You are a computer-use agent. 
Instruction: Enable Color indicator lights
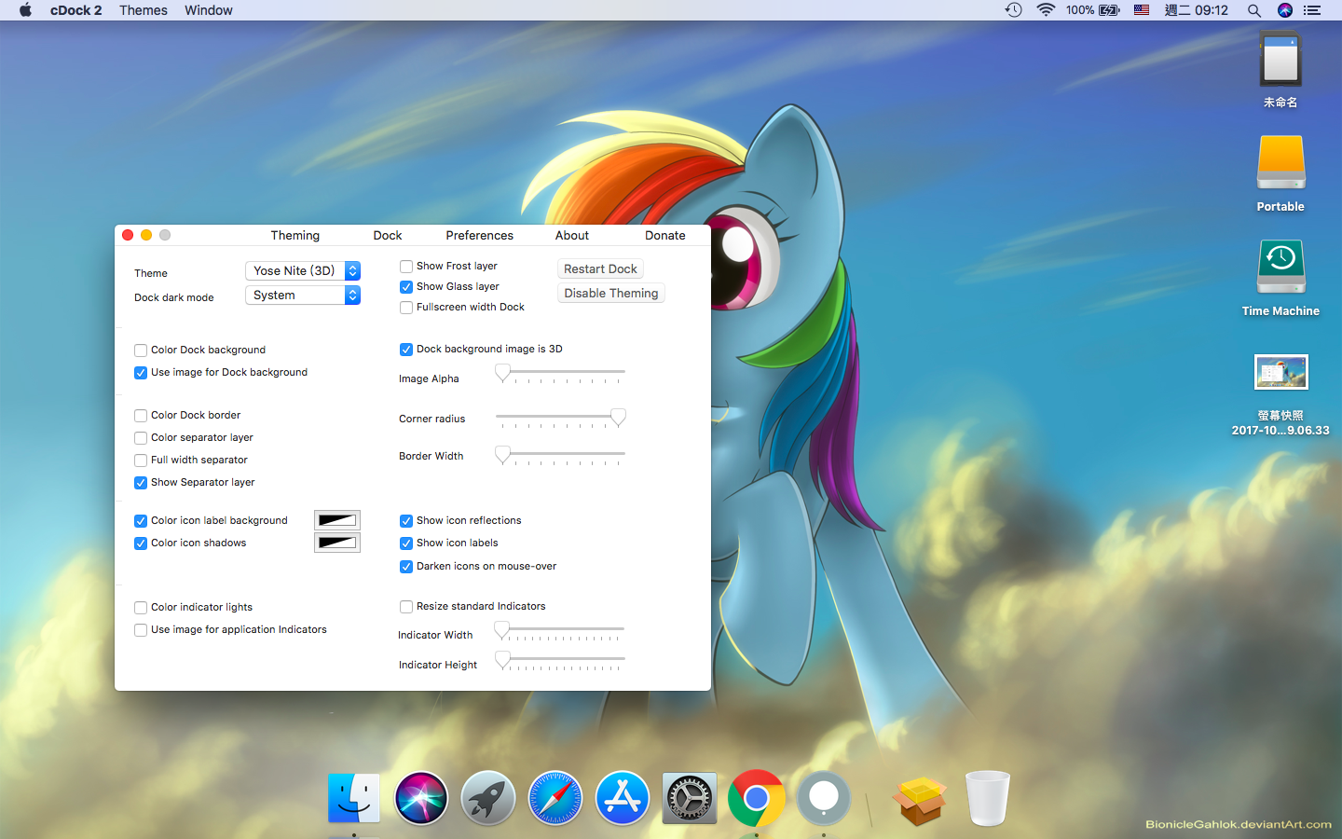141,608
